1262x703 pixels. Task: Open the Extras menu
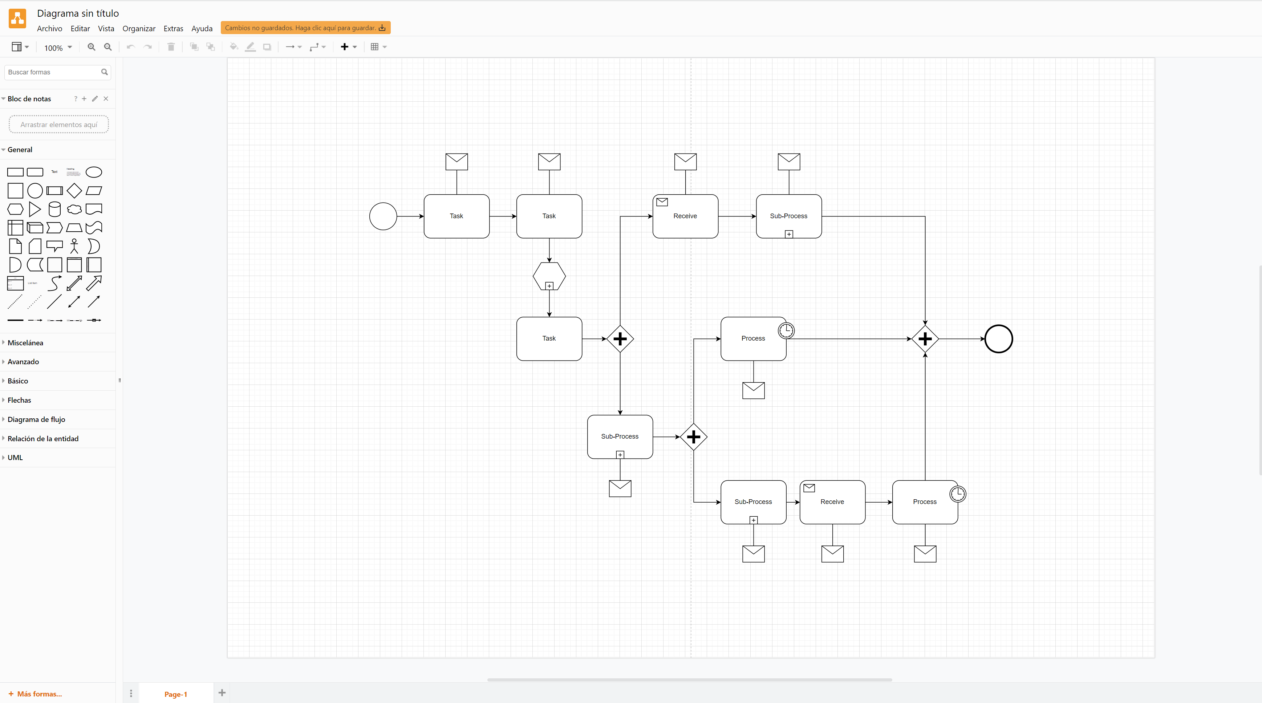click(x=173, y=28)
